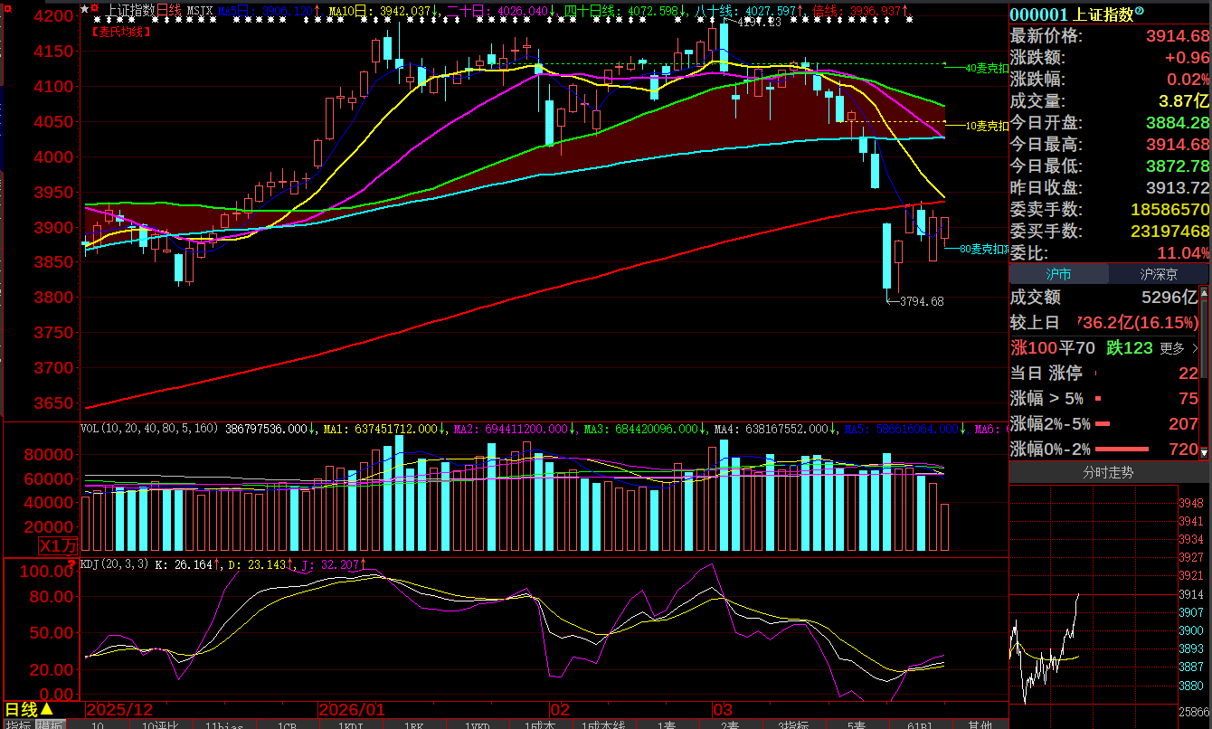Toggle the 模板 button in bottom bar
The height and width of the screenshot is (729, 1212).
[50, 724]
